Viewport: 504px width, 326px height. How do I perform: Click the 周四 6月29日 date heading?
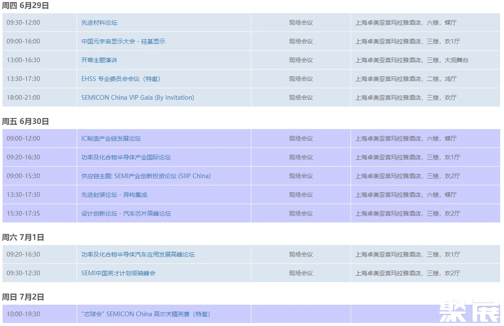[x=26, y=6]
